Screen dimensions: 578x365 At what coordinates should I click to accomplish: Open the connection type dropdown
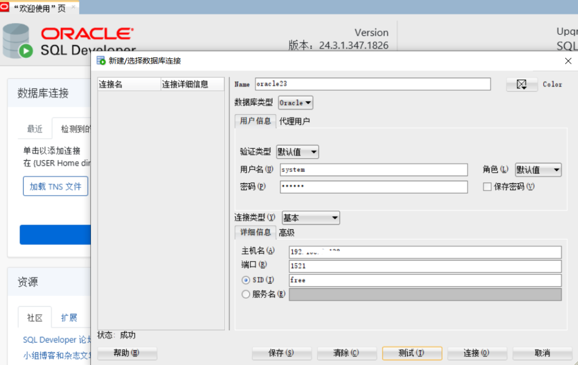(311, 218)
